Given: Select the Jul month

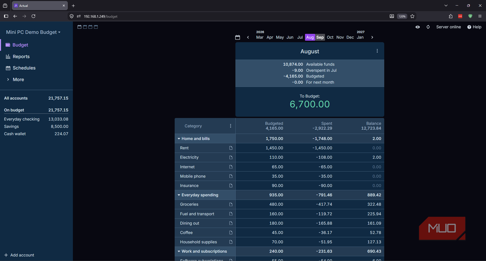Looking at the screenshot, I should 300,38.
